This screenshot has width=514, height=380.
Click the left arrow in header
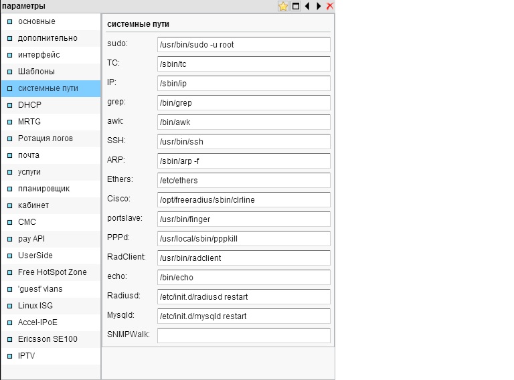(x=307, y=6)
